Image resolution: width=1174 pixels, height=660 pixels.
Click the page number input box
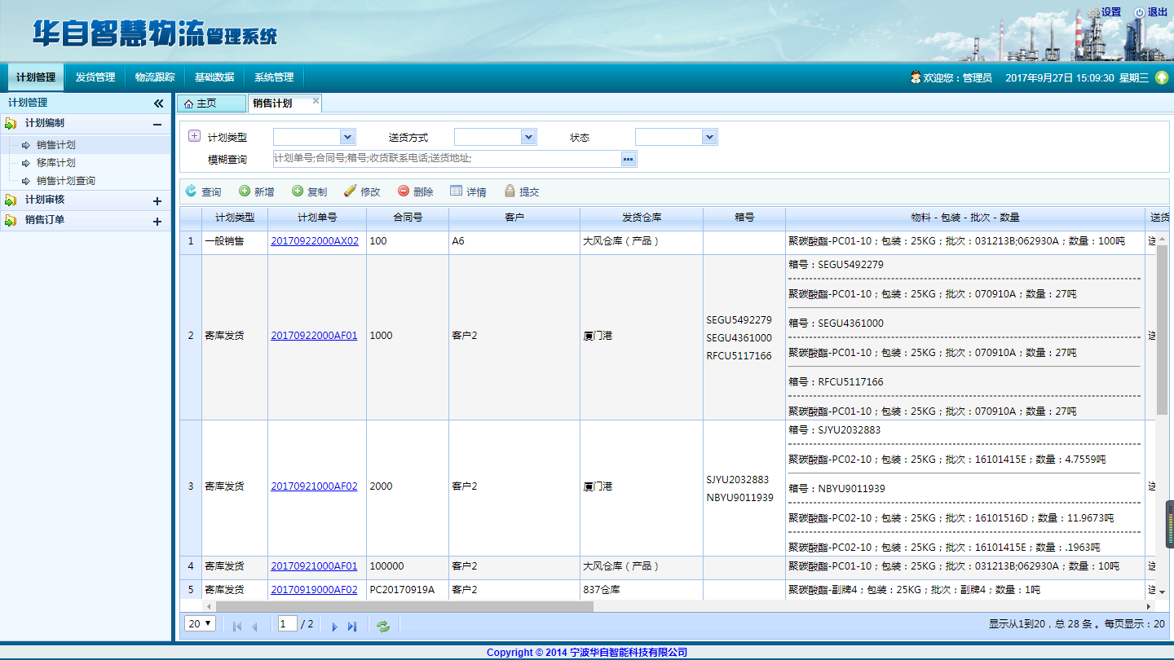coord(287,624)
